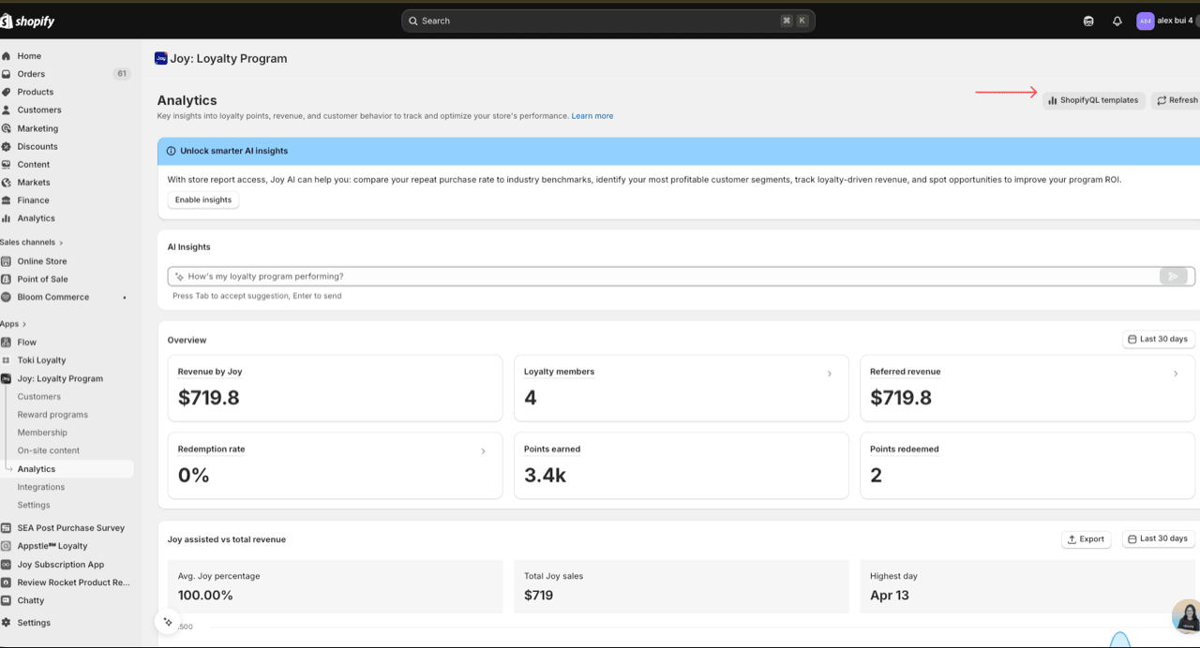The width and height of the screenshot is (1200, 648).
Task: Click the Revenue by Joy $719.8 card
Action: (335, 389)
